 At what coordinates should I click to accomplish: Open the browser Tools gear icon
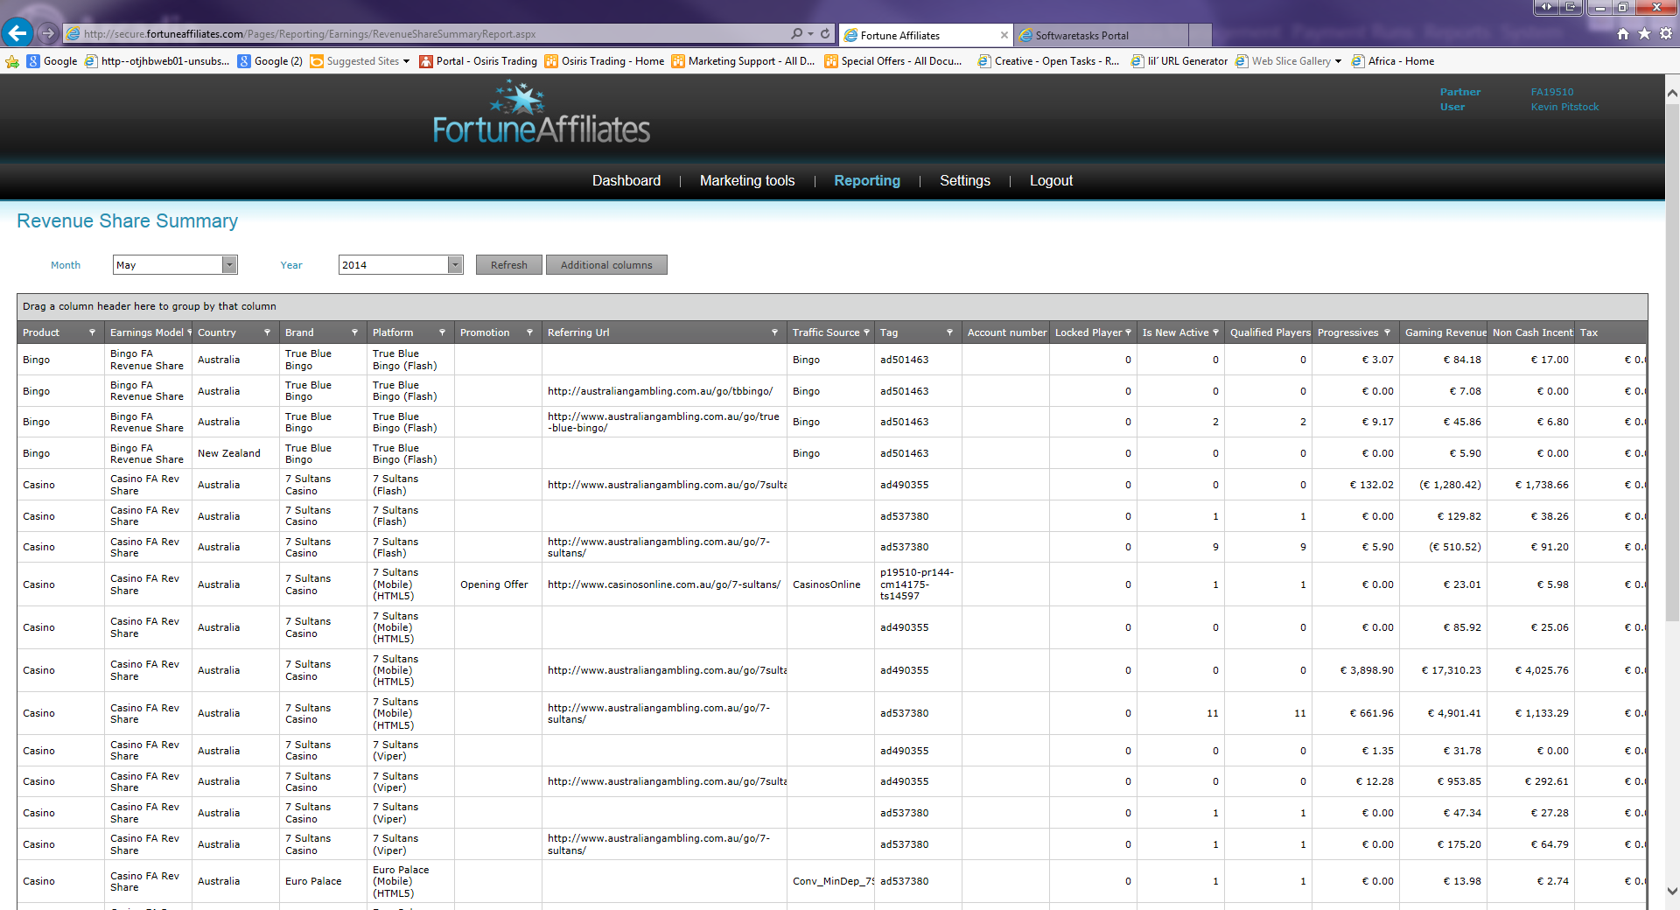point(1666,34)
